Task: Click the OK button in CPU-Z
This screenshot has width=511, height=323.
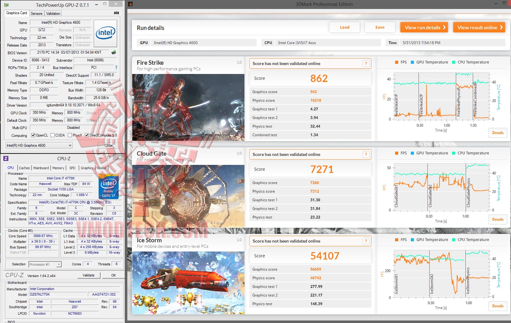Action: point(113,275)
